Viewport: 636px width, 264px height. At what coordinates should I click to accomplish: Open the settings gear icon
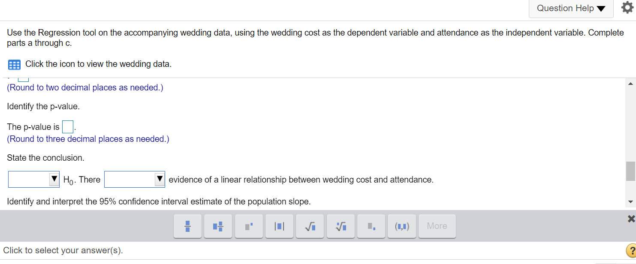point(626,8)
